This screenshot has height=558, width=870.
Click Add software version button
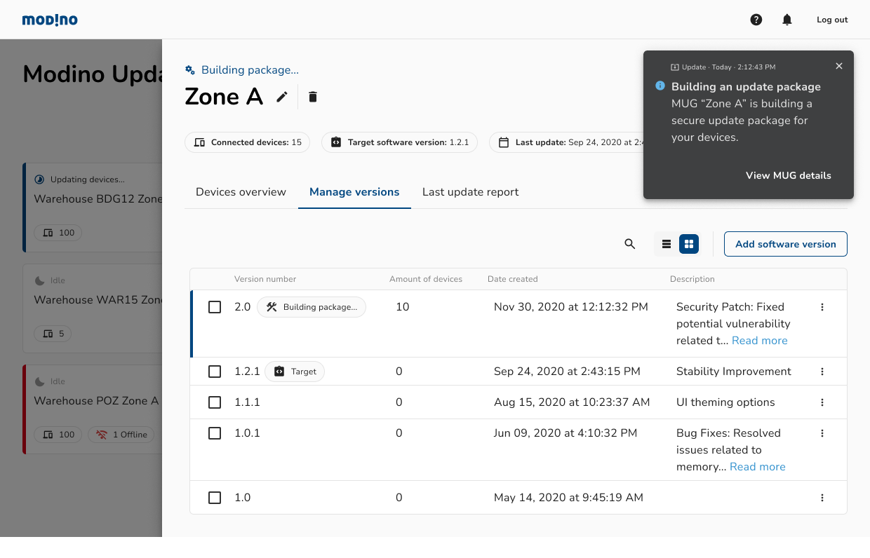785,244
